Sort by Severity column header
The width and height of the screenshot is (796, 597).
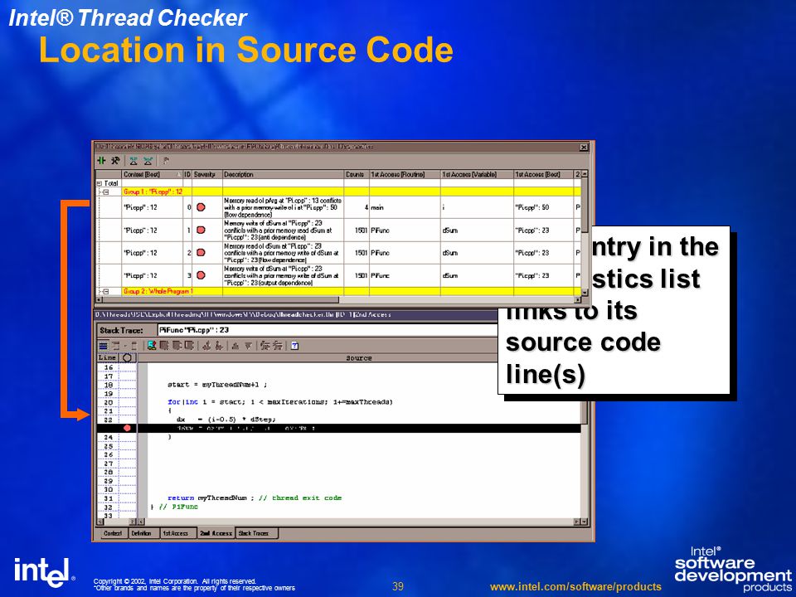[207, 174]
